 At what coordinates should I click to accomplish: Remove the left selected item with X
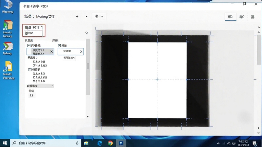52,52
